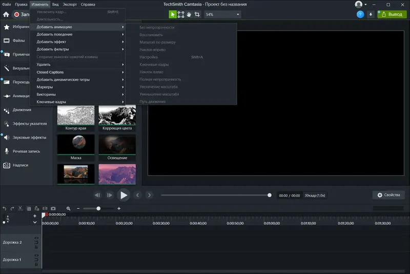Select the Pan hand tool
The width and height of the screenshot is (410, 274).
pos(189,14)
